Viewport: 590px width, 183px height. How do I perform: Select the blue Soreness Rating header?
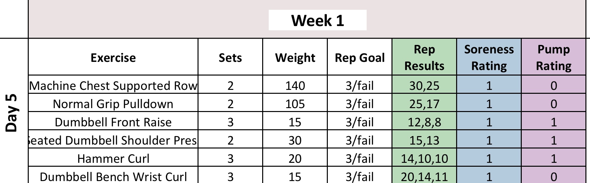click(489, 58)
